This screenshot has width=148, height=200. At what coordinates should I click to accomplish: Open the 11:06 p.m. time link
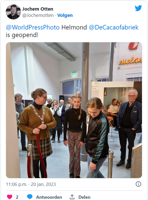point(16,184)
